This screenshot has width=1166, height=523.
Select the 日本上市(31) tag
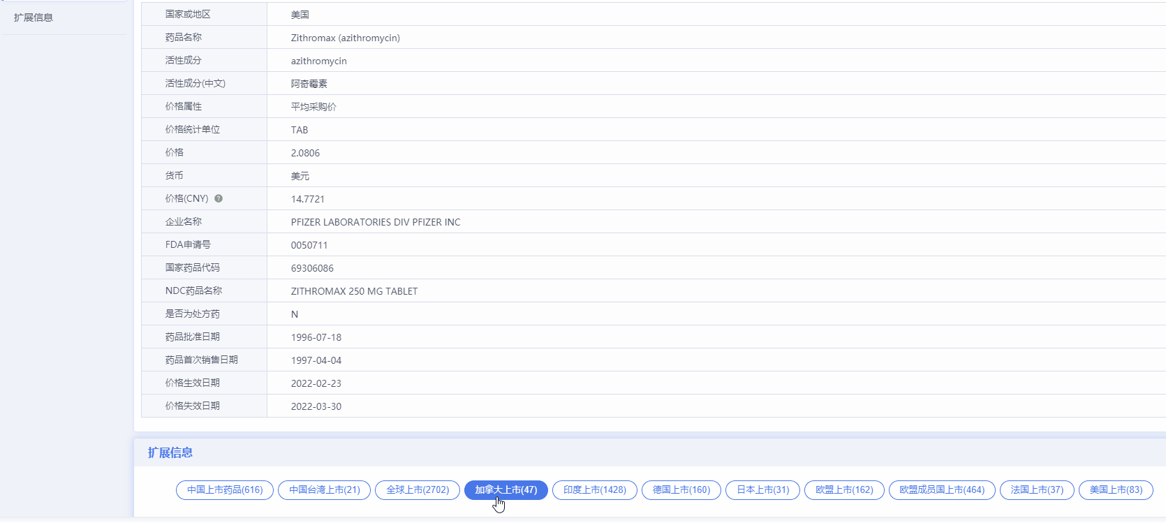click(x=763, y=490)
